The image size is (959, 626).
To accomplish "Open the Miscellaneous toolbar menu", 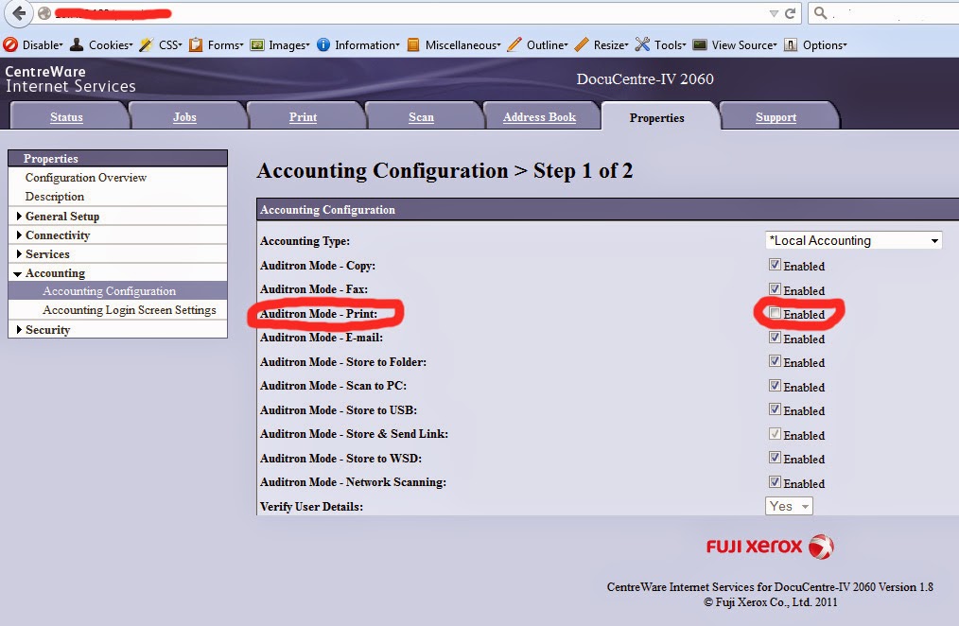I will pyautogui.click(x=454, y=44).
